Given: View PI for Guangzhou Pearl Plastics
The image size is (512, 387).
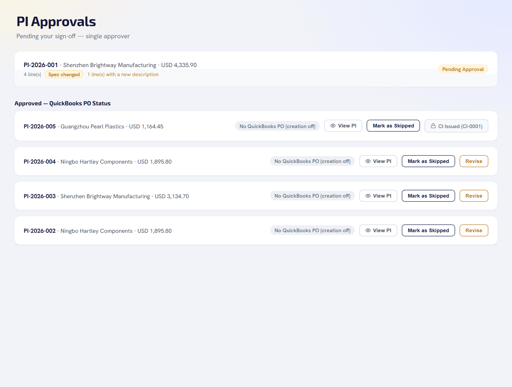Looking at the screenshot, I should (x=343, y=126).
